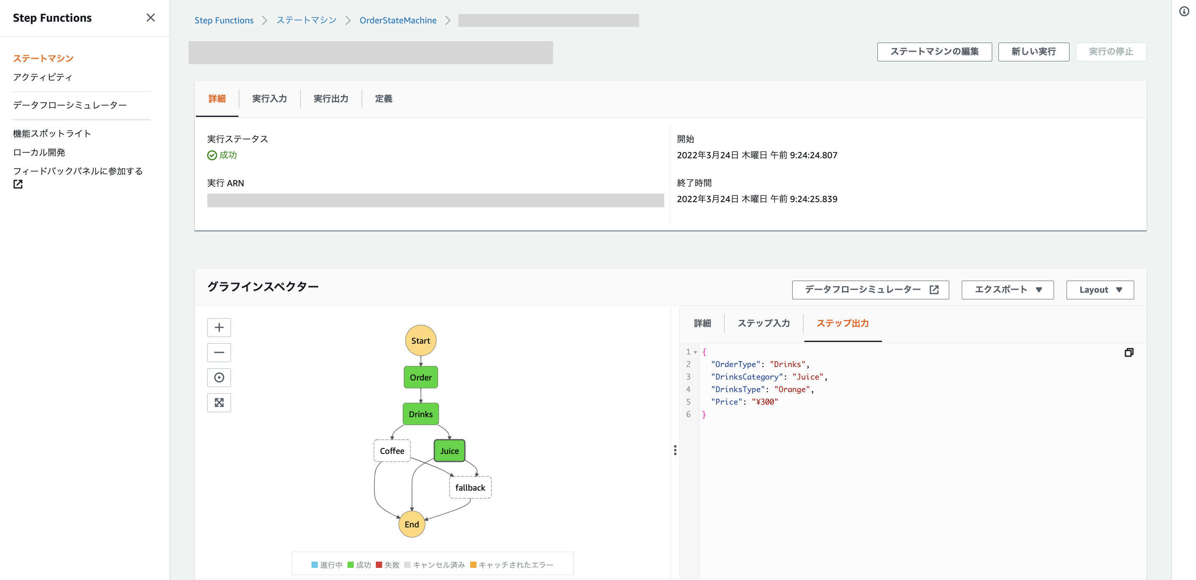Image resolution: width=1196 pixels, height=580 pixels.
Task: Click the ステートマシンの編集 button
Action: 934,51
